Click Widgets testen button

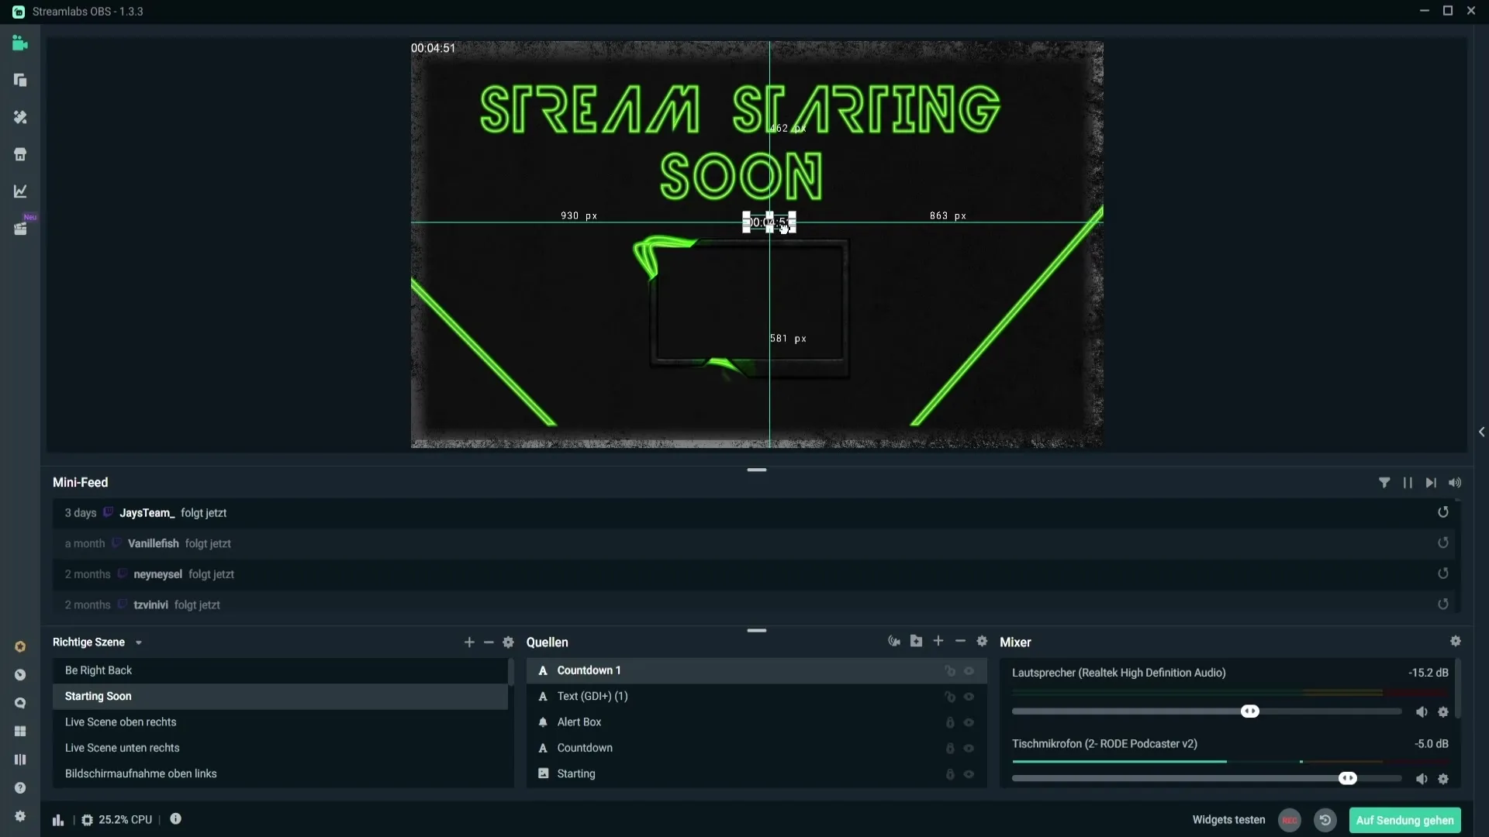click(x=1228, y=820)
